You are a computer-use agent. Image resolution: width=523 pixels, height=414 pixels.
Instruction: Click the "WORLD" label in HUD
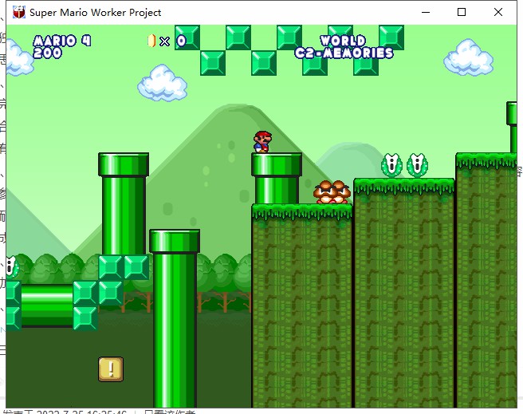point(343,41)
